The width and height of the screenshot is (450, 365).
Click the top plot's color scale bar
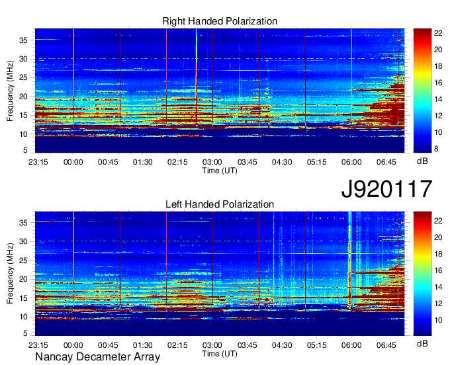click(422, 91)
